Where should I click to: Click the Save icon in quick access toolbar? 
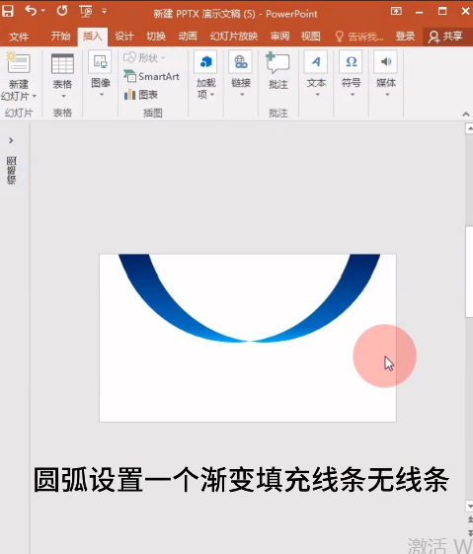coord(8,11)
